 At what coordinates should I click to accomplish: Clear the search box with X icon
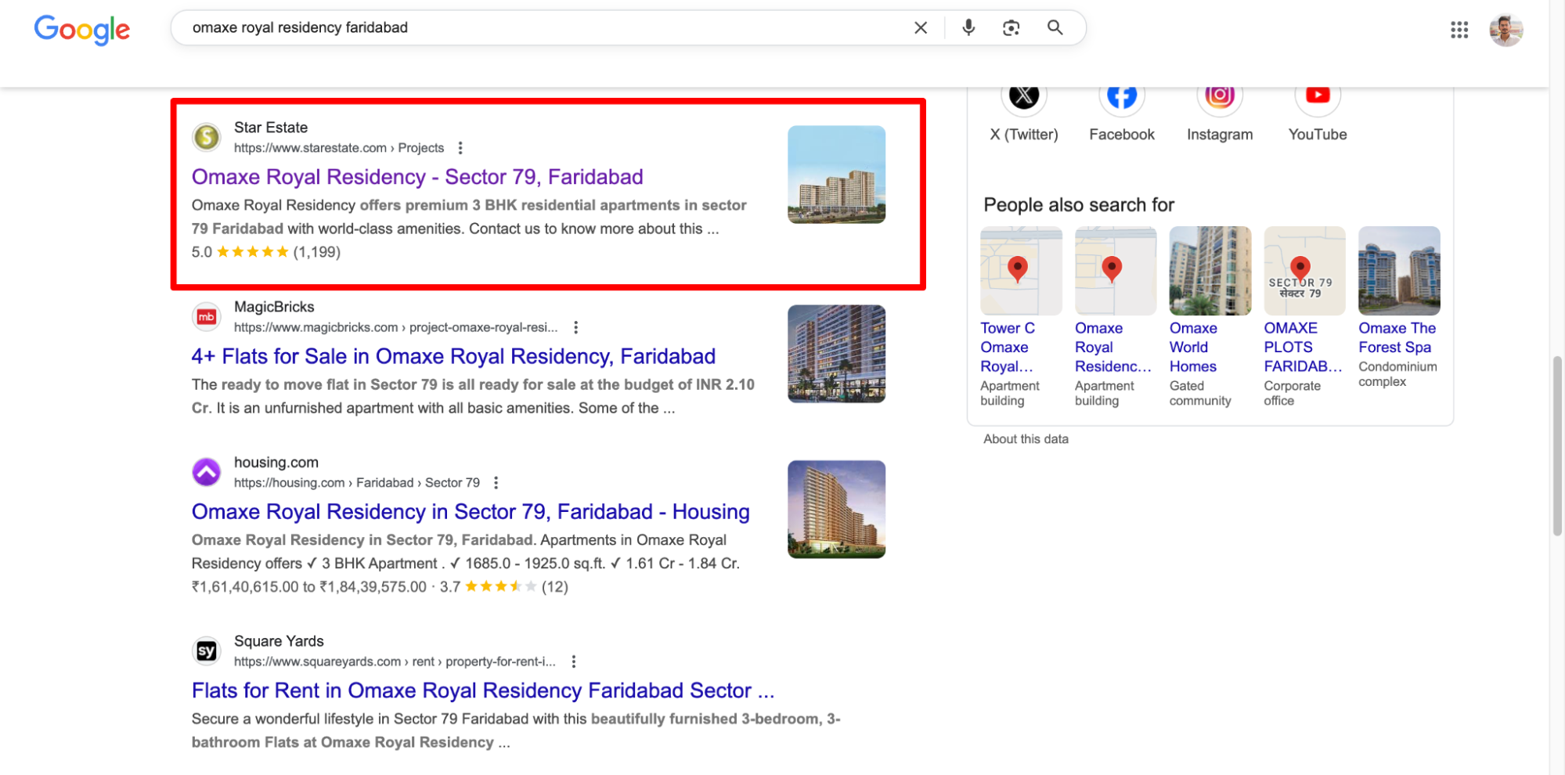[x=921, y=28]
